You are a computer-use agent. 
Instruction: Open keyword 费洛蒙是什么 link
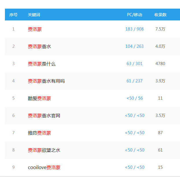(x=42, y=64)
